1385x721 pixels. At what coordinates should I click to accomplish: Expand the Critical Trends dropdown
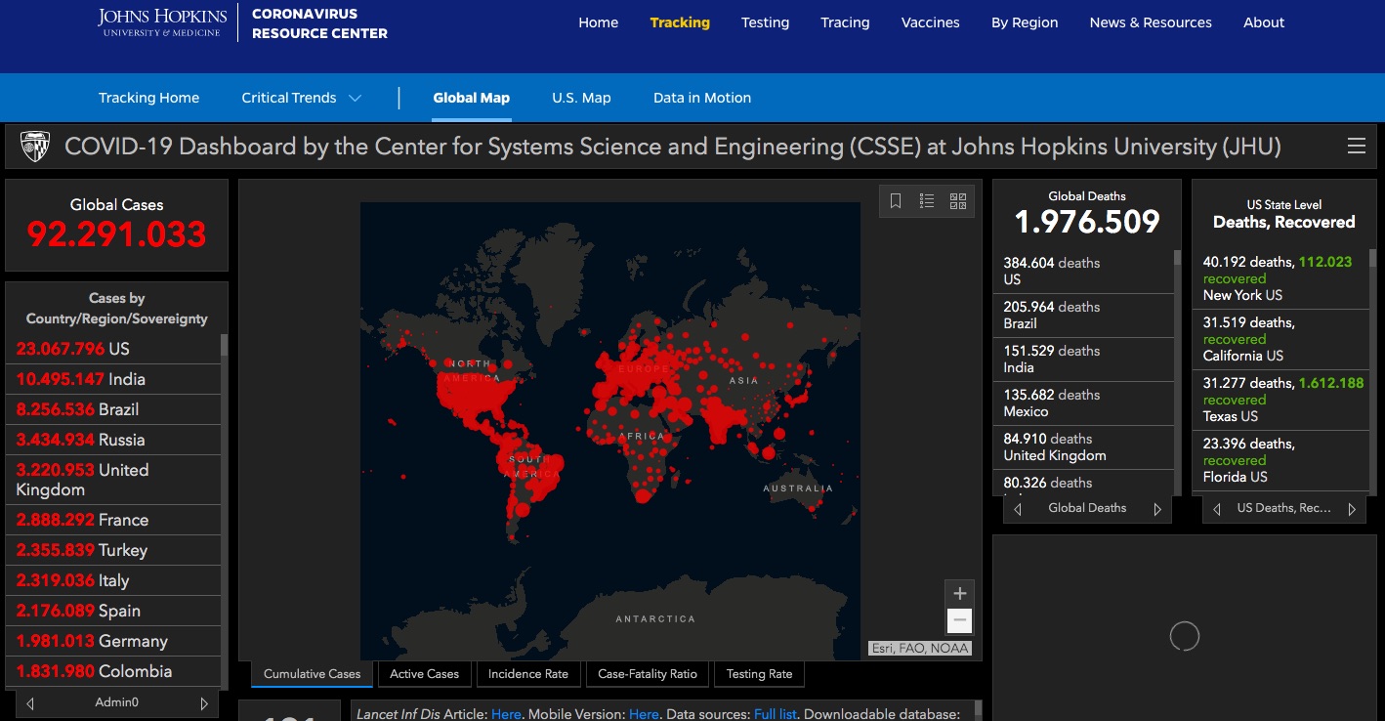[x=301, y=98]
